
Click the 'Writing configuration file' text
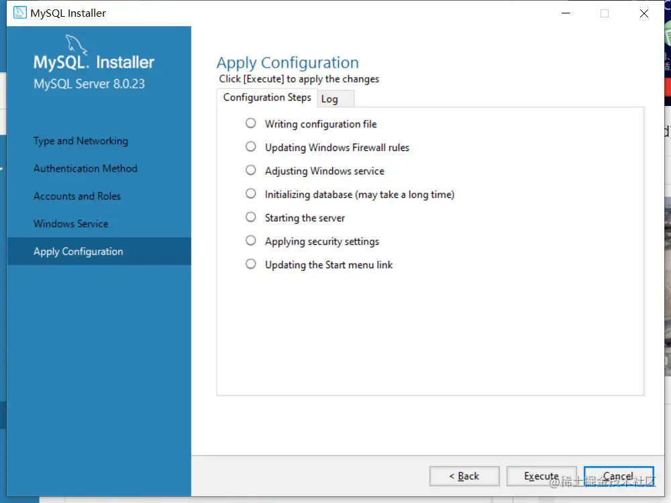(321, 124)
